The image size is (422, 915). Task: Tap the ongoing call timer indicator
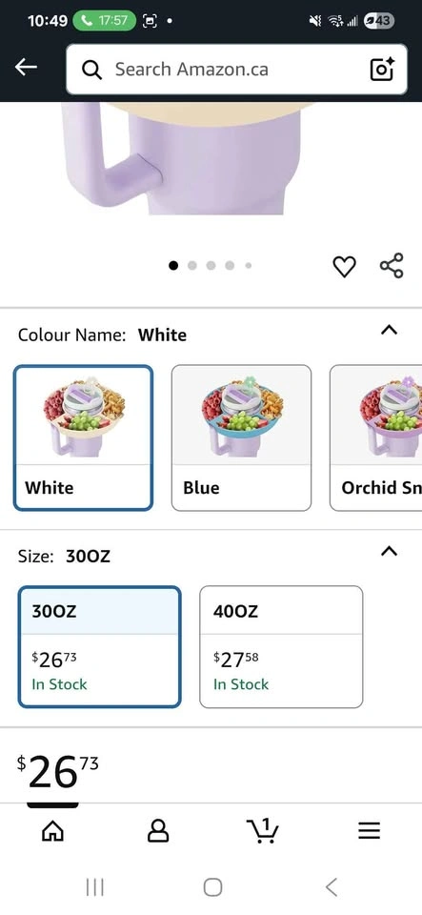(x=104, y=20)
